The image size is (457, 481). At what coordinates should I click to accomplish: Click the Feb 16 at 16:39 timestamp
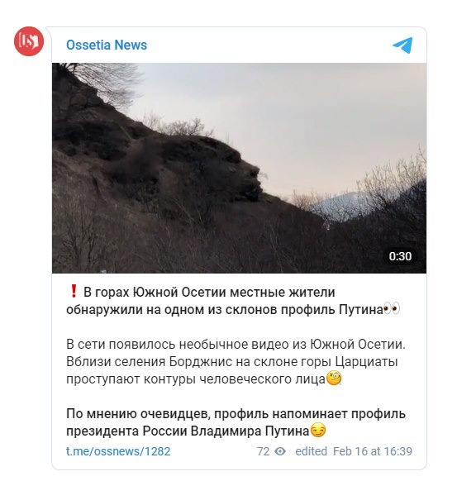pos(373,451)
